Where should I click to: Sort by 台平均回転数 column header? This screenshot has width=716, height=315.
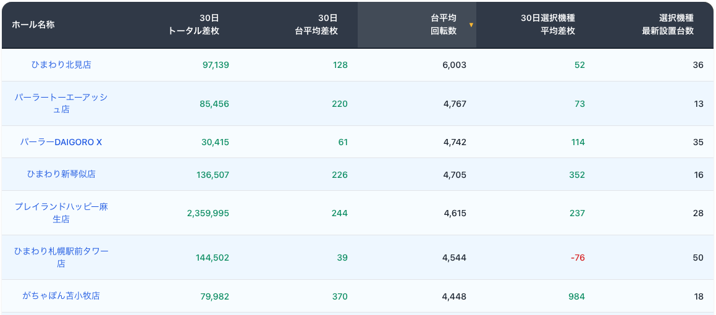tap(443, 25)
